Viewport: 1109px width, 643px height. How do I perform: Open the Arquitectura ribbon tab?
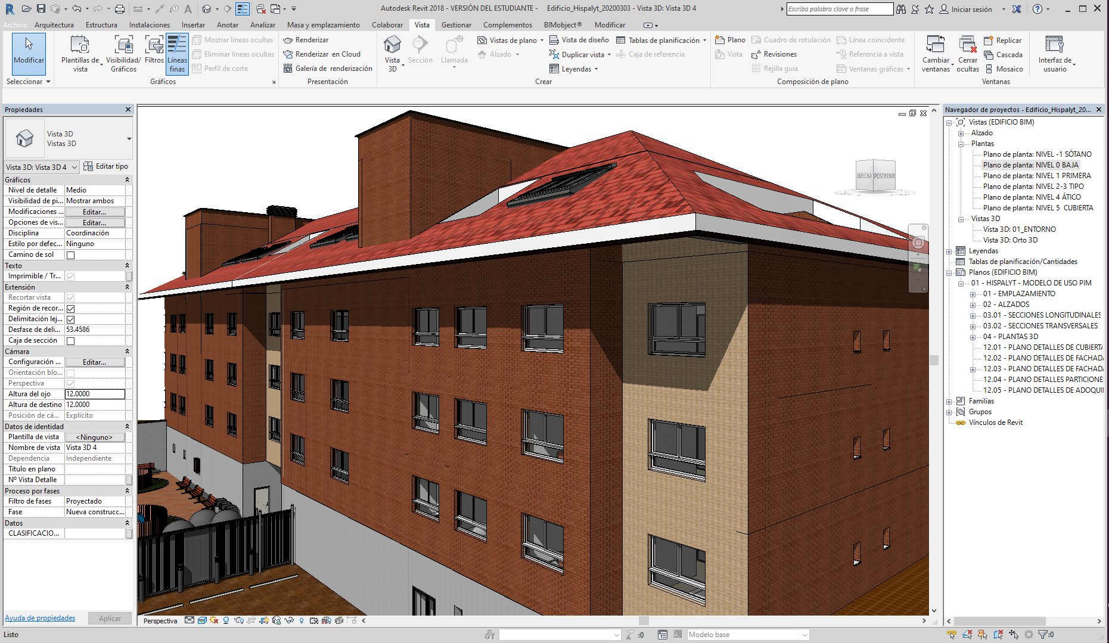coord(54,25)
